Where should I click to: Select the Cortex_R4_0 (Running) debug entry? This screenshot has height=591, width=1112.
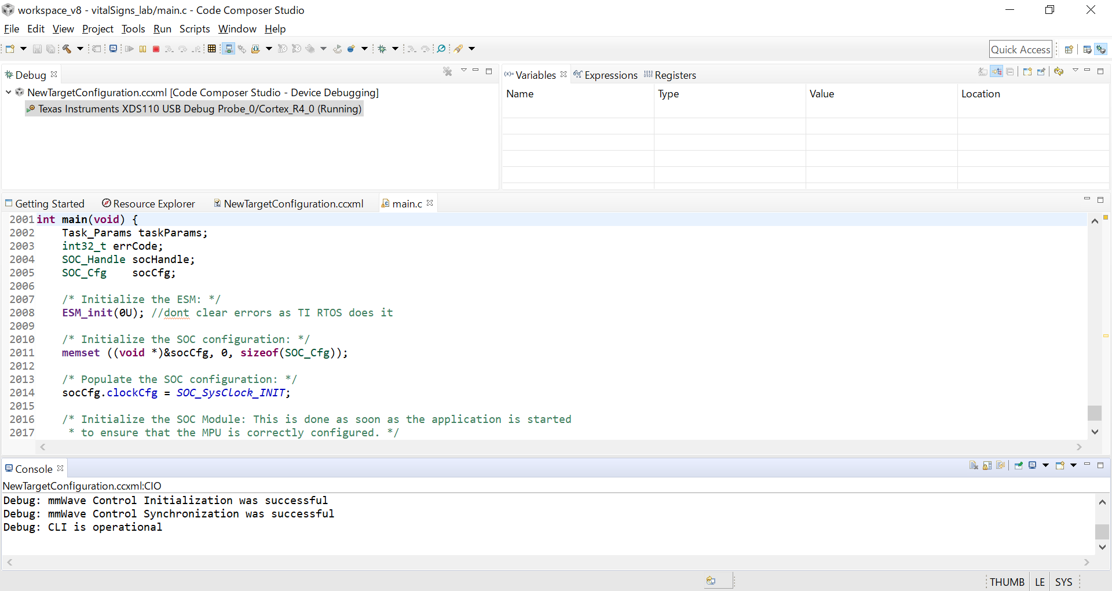(194, 108)
